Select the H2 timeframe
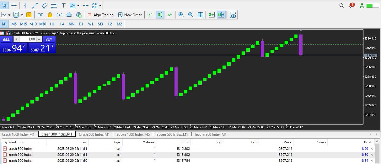Viewport: 381px width, 164px height. pos(110,24)
